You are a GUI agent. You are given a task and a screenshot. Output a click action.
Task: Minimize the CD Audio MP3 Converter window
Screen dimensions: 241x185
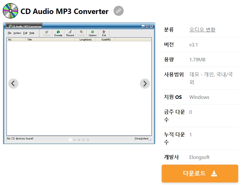(143, 26)
